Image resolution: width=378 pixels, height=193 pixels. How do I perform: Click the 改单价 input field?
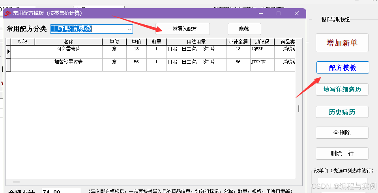[x=342, y=182]
